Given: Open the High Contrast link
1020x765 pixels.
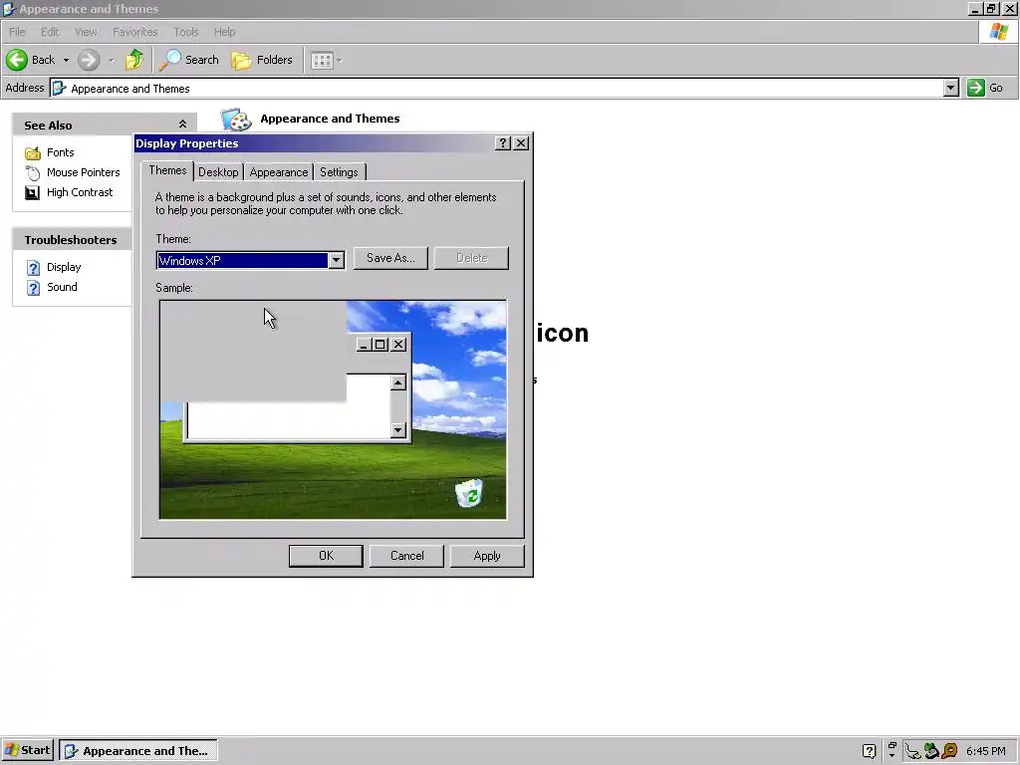Looking at the screenshot, I should (x=80, y=192).
